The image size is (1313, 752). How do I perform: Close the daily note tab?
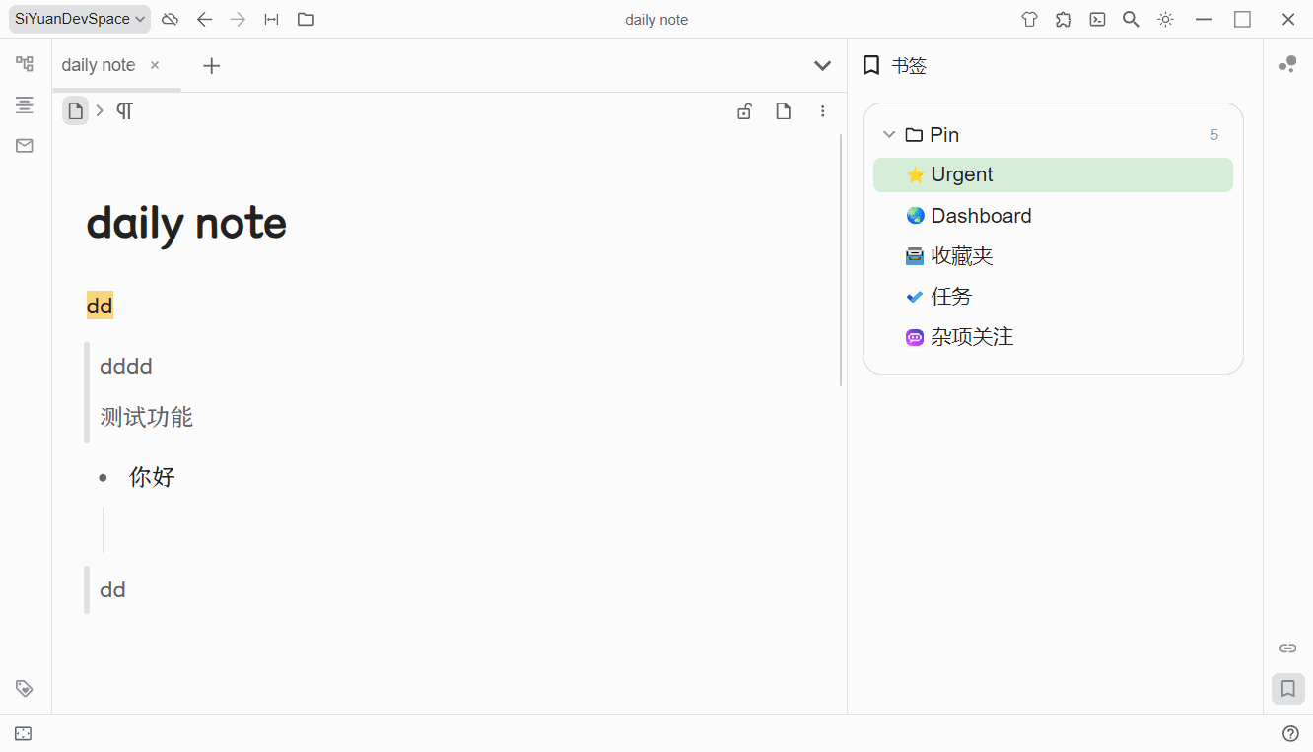click(155, 65)
